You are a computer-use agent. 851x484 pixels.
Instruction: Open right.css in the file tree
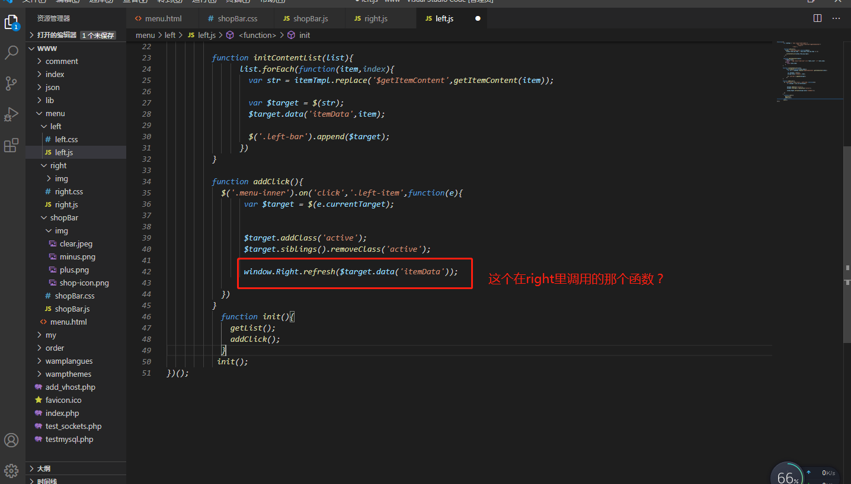[x=76, y=191]
